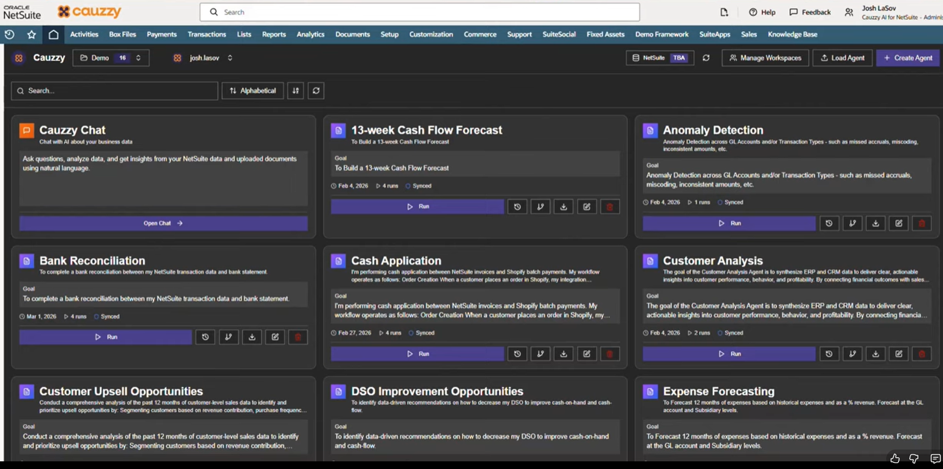This screenshot has width=943, height=469.
Task: Edit the Cash Application agent
Action: coord(587,354)
